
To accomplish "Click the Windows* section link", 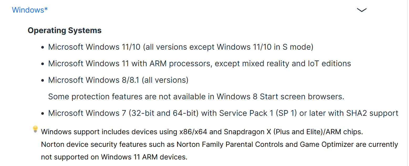I will tap(30, 10).
